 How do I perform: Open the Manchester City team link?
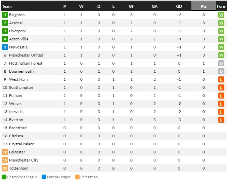(x=24, y=160)
